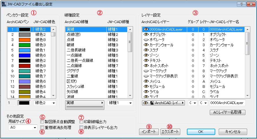Toggle visibility of カーテンウォール layer
Image resolution: width=257 pixels, height=139 pixels.
tap(146, 45)
